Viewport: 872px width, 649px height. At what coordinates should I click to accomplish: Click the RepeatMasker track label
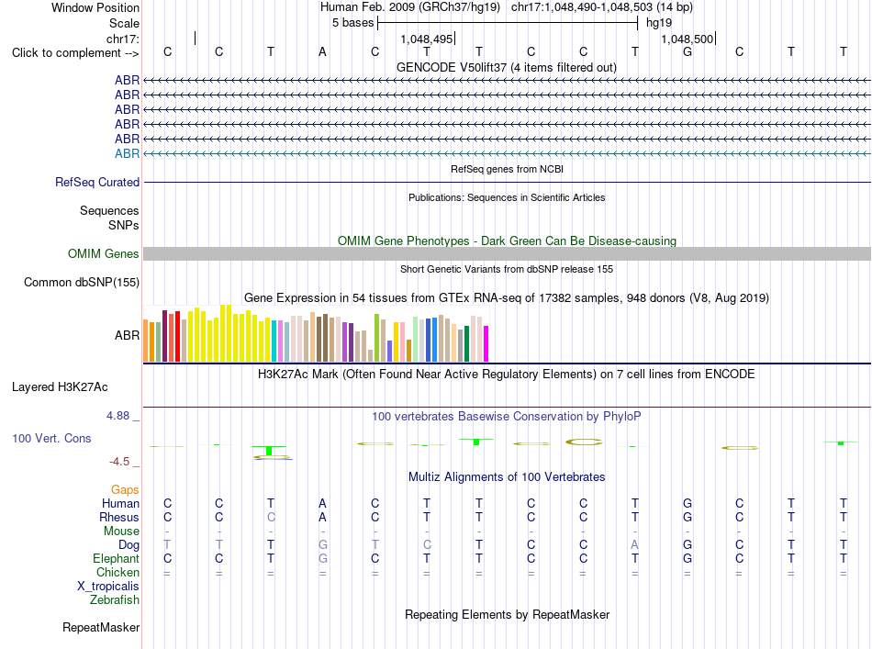pyautogui.click(x=101, y=627)
